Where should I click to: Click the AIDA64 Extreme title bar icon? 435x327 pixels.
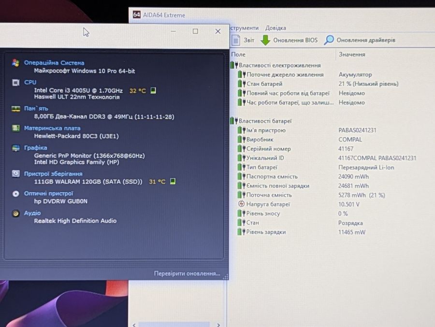[x=136, y=14]
